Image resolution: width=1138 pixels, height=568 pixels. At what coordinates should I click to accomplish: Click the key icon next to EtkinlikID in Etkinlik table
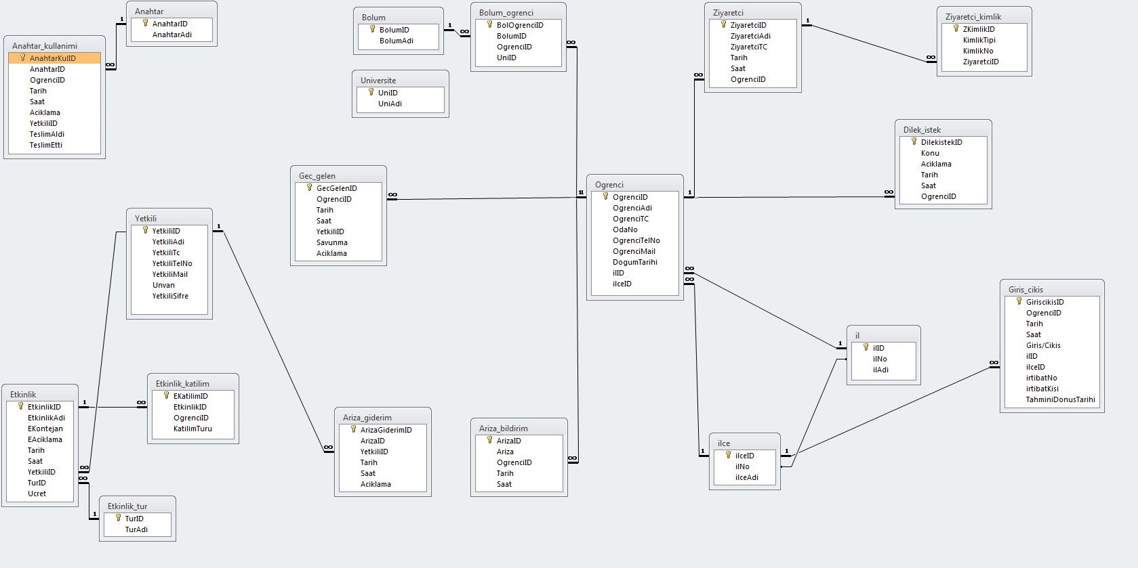tap(20, 406)
